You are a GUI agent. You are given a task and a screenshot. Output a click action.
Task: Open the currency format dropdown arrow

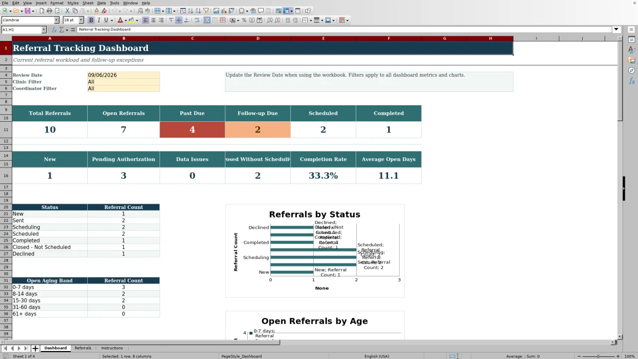click(238, 20)
